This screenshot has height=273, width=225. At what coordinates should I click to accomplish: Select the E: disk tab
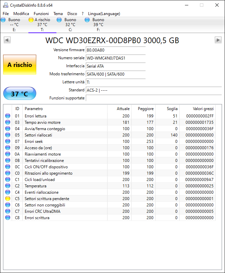click(14, 24)
